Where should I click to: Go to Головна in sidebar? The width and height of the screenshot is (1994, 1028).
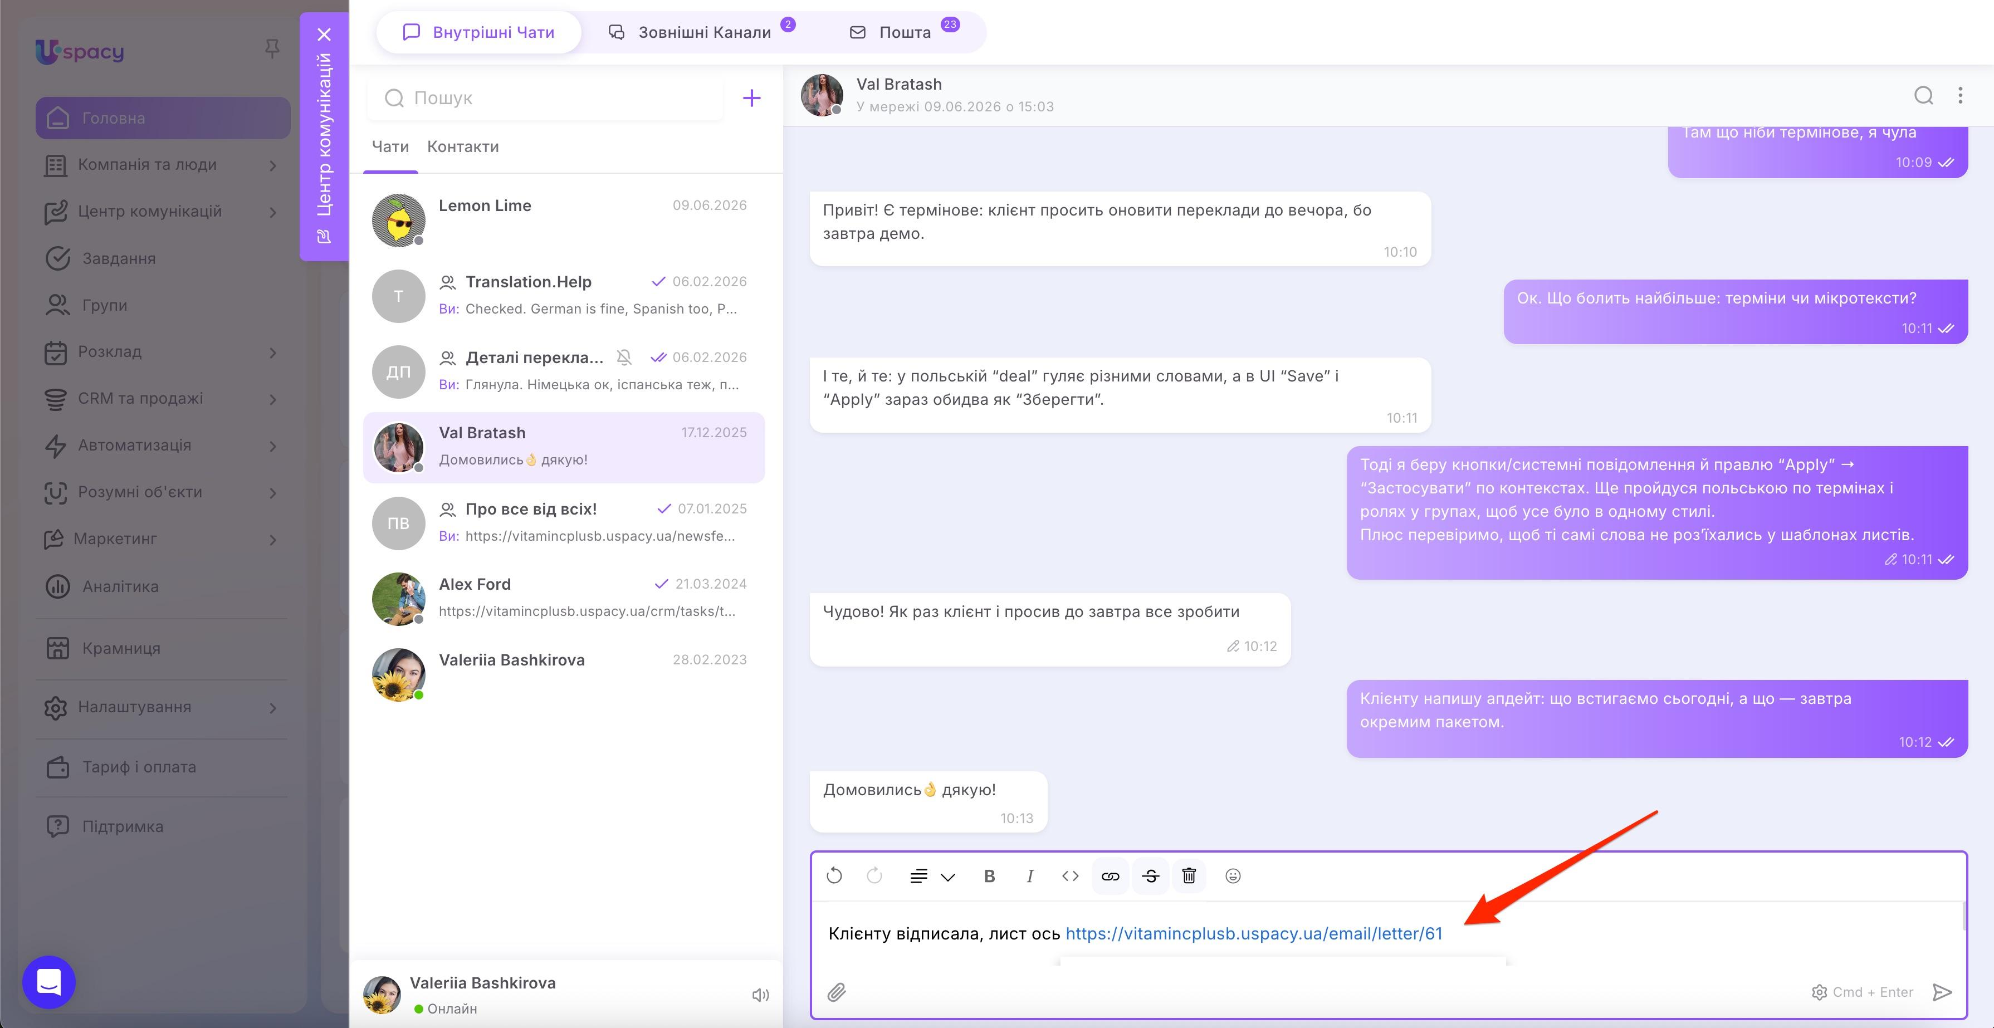(x=163, y=118)
